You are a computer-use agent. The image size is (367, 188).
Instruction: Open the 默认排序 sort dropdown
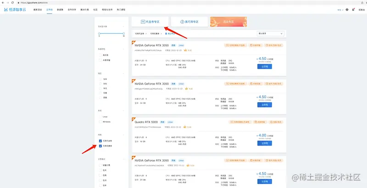(270, 33)
